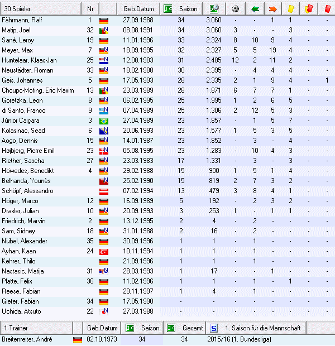The height and width of the screenshot is (346, 335).
Task: Select player Neustädter, Roman
Action: coord(27,70)
